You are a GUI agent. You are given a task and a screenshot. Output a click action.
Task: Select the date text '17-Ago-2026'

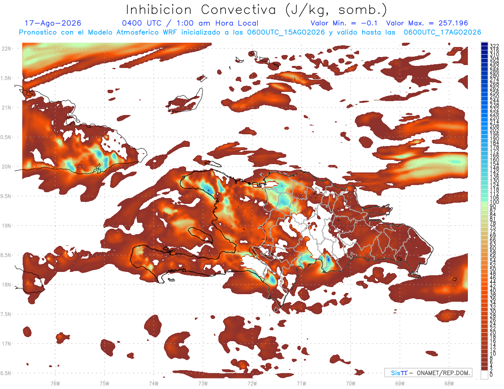[x=53, y=23]
